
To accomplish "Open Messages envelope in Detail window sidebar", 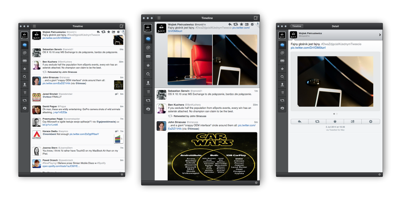I will (x=282, y=61).
